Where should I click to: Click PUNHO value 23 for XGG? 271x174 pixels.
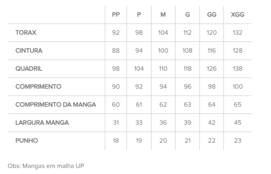pos(237,140)
